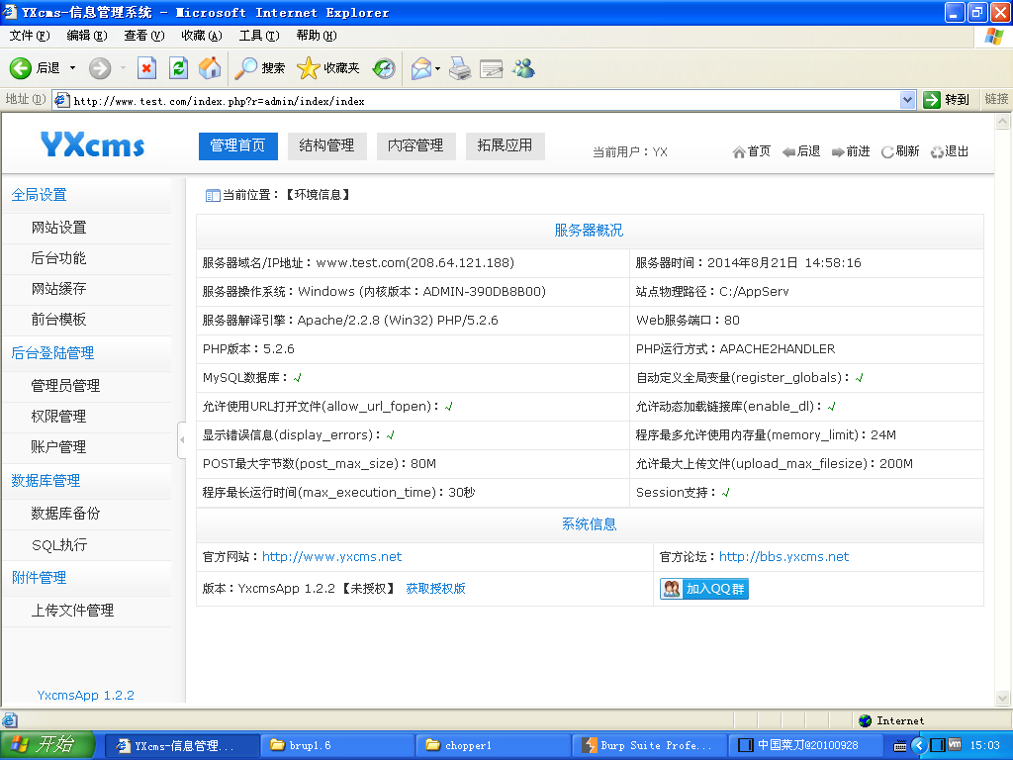This screenshot has height=760, width=1013.
Task: Open the 帮助(H) menu
Action: (317, 36)
